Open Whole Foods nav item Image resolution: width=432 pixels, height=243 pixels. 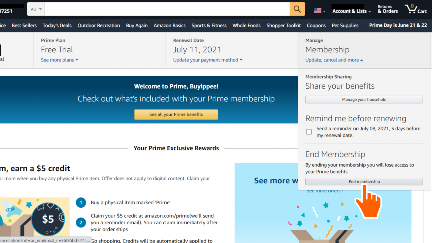247,25
